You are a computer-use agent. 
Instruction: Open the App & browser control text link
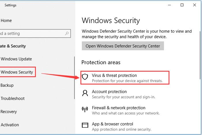point(112,124)
